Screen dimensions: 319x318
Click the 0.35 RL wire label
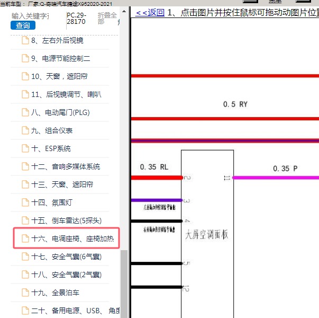pos(154,167)
